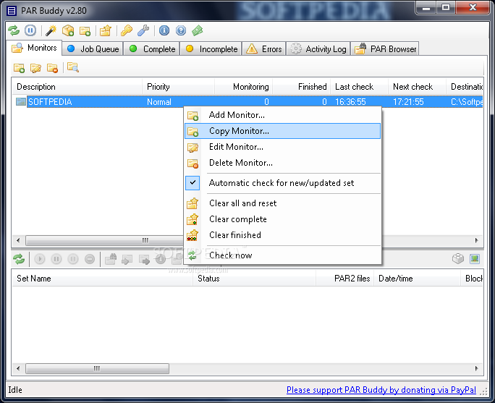The image size is (495, 403).
Task: Click left arrow of upper list scrollbar
Action: point(18,240)
